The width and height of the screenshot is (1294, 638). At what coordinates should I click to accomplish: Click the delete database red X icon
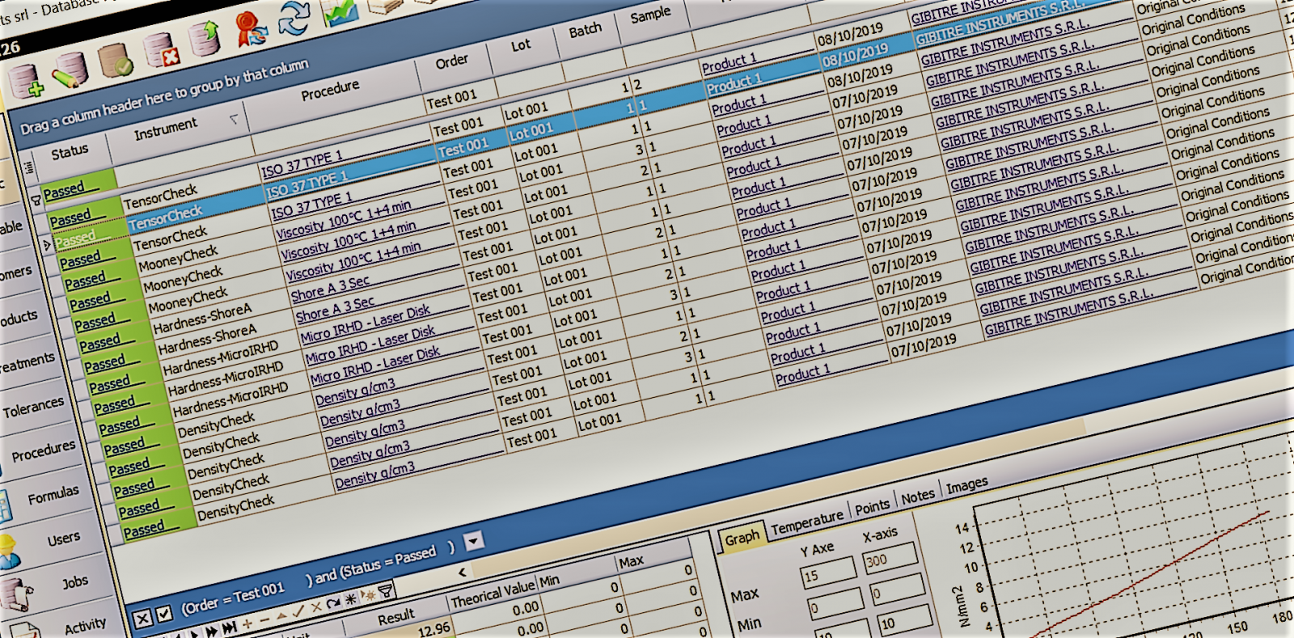[x=161, y=49]
